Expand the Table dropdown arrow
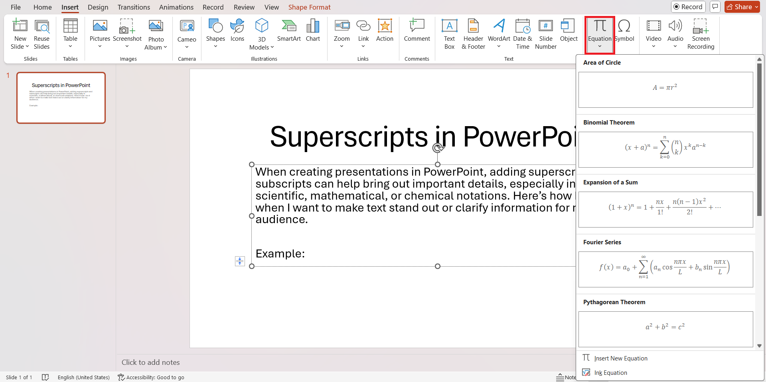The image size is (766, 382). (70, 46)
